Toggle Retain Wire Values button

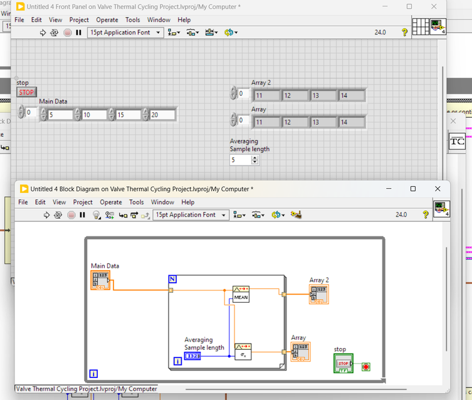110,215
